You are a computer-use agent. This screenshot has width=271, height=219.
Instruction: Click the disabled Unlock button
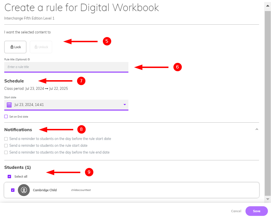coord(41,47)
